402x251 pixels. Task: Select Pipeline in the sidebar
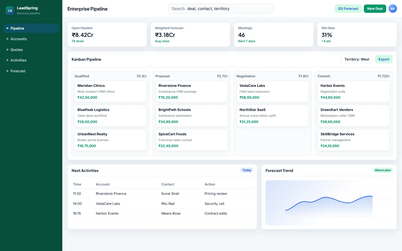(x=31, y=28)
